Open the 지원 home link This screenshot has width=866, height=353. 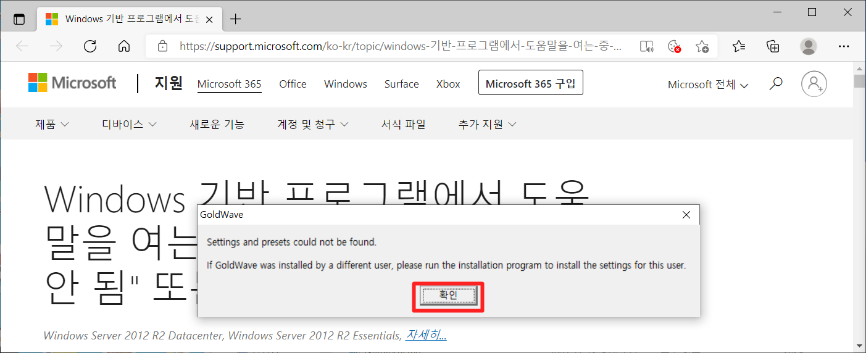pos(169,83)
